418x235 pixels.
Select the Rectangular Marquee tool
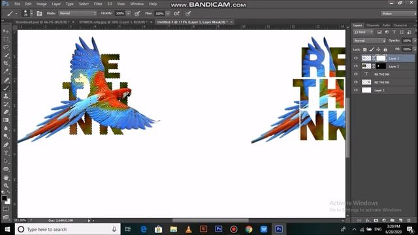[x=6, y=39]
